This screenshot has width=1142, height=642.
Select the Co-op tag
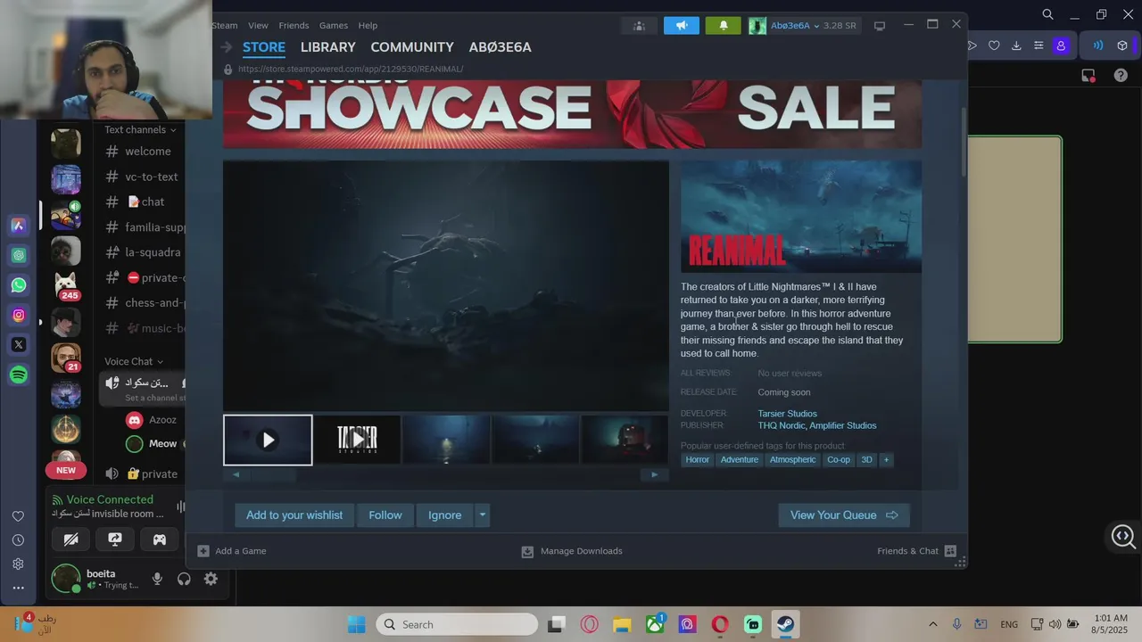pyautogui.click(x=839, y=459)
